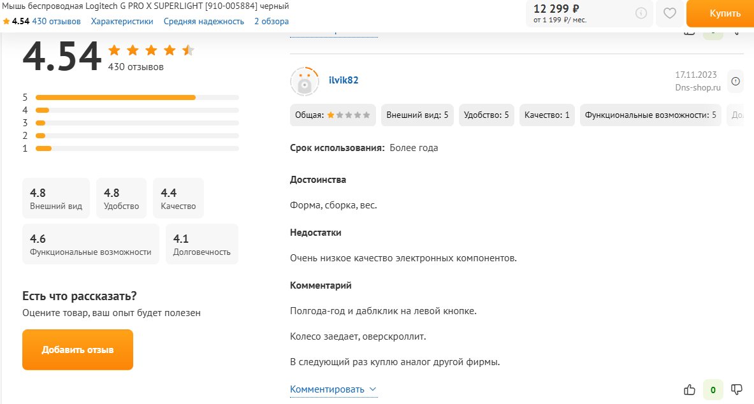Image resolution: width=754 pixels, height=404 pixels.
Task: Click the review date '17.11.2023'
Action: coord(696,75)
